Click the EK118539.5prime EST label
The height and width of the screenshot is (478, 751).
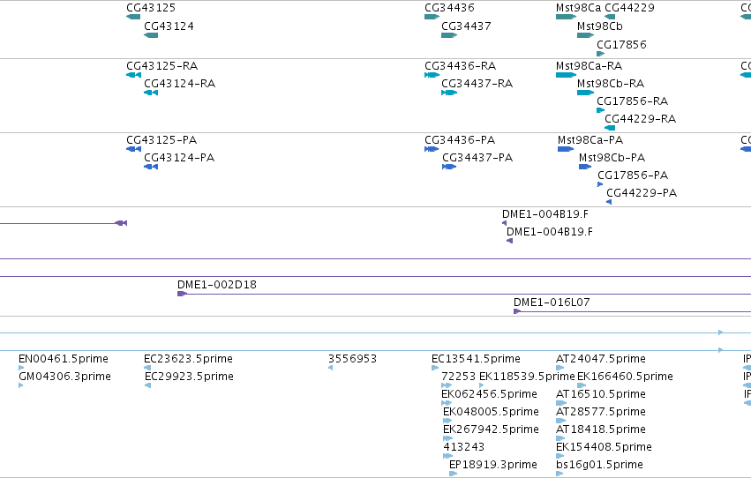526,377
